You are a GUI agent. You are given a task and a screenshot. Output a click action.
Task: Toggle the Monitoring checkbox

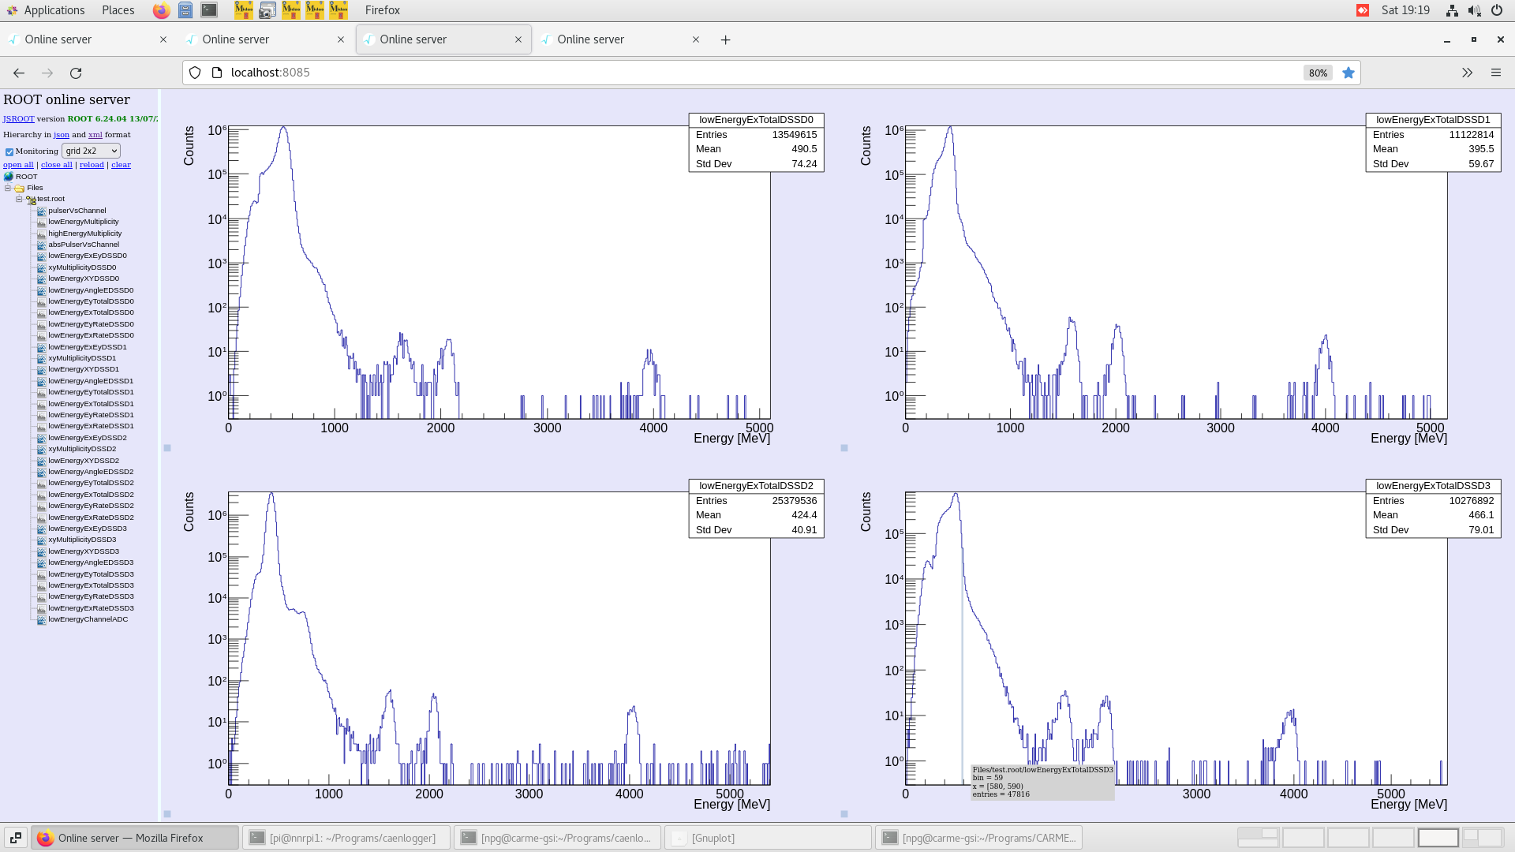tap(9, 151)
